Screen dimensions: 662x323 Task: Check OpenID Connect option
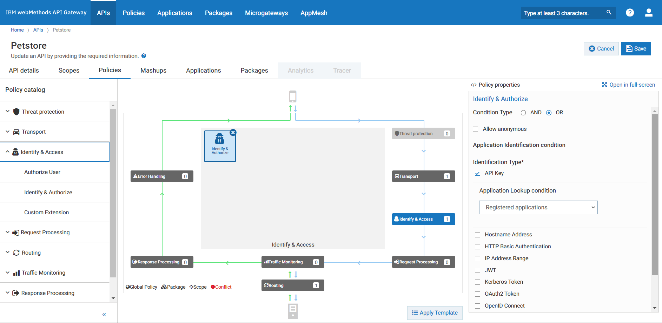pyautogui.click(x=477, y=306)
